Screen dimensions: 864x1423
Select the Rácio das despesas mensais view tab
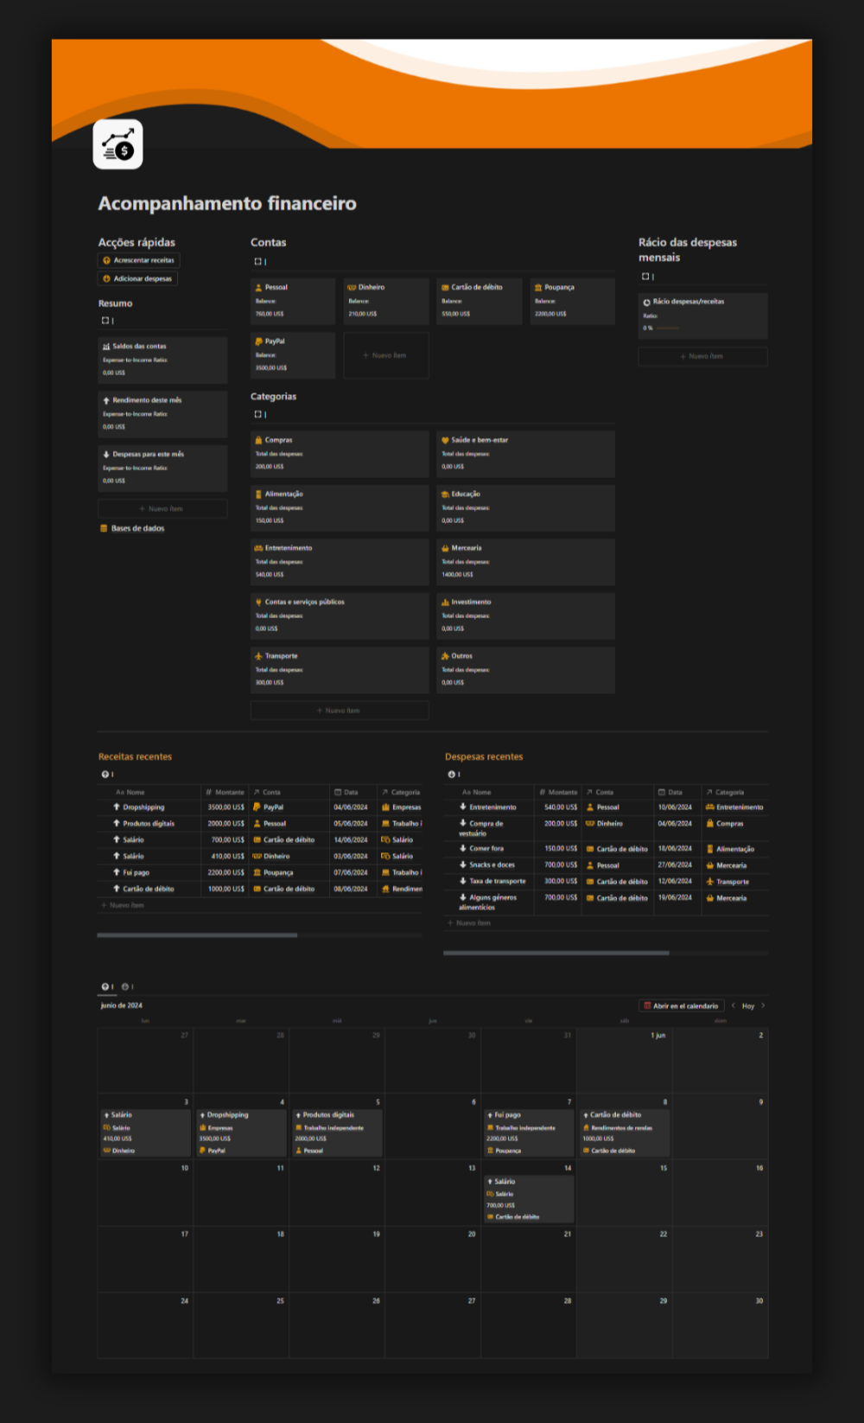(x=647, y=277)
